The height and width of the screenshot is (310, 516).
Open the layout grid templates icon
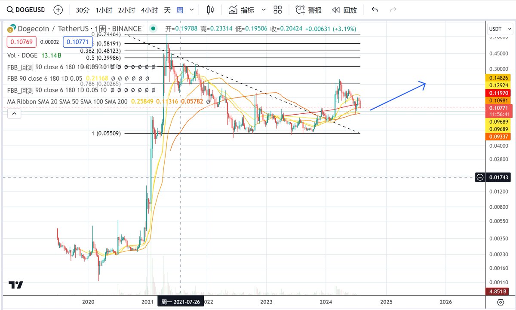(x=278, y=9)
